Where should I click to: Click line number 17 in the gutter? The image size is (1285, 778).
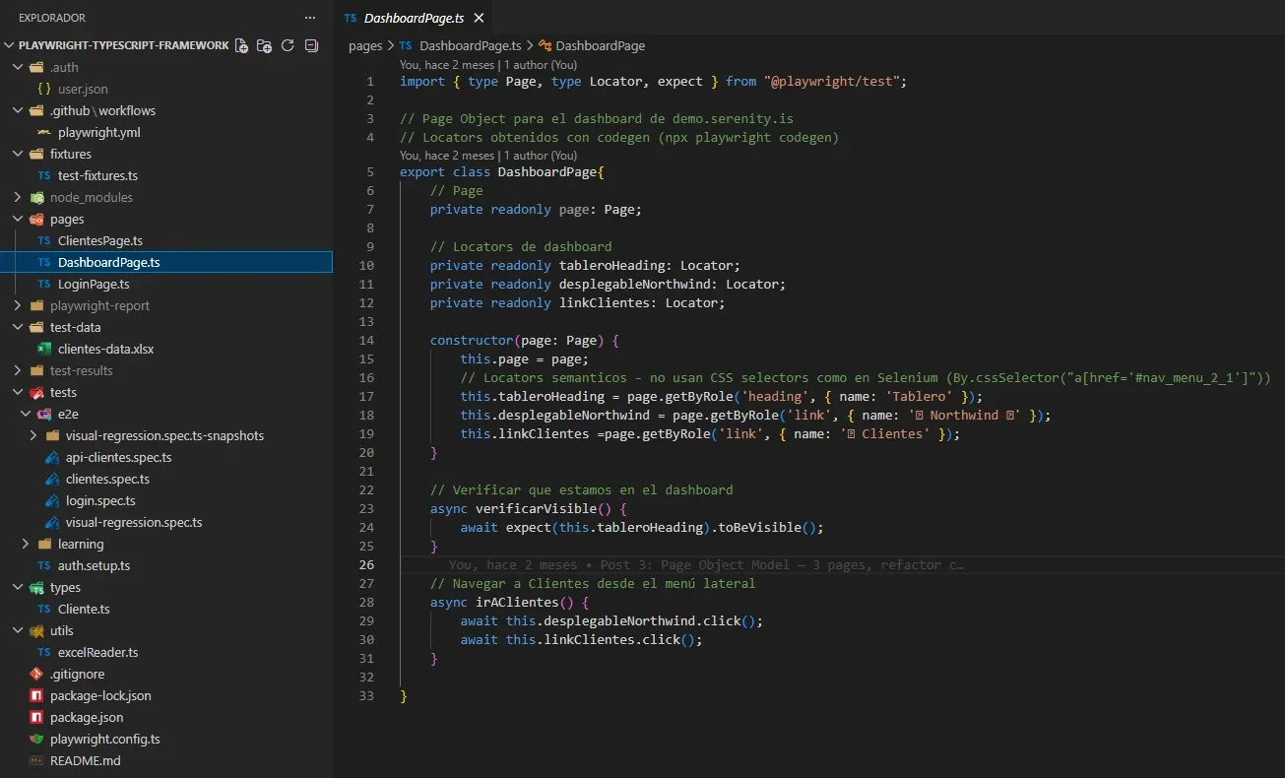pyautogui.click(x=366, y=396)
